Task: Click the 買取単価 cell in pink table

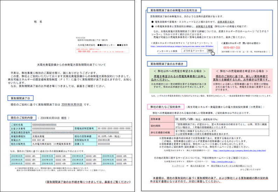Action: [x=162, y=119]
